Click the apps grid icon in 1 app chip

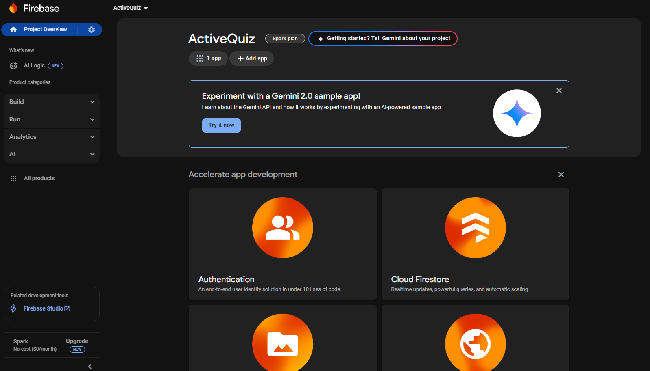coord(200,58)
